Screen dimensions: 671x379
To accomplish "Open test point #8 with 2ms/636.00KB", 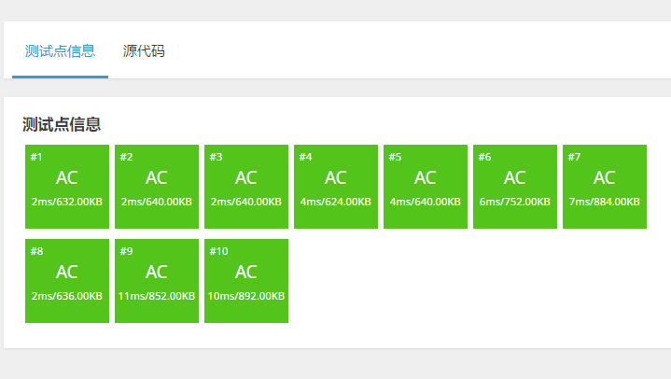I will pyautogui.click(x=67, y=281).
